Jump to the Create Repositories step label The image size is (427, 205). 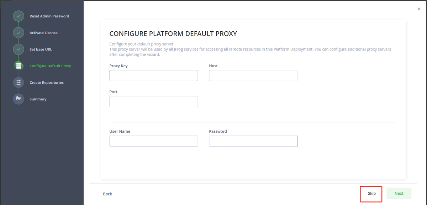[47, 83]
